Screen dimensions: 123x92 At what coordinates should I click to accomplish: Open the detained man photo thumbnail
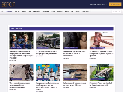75,41
